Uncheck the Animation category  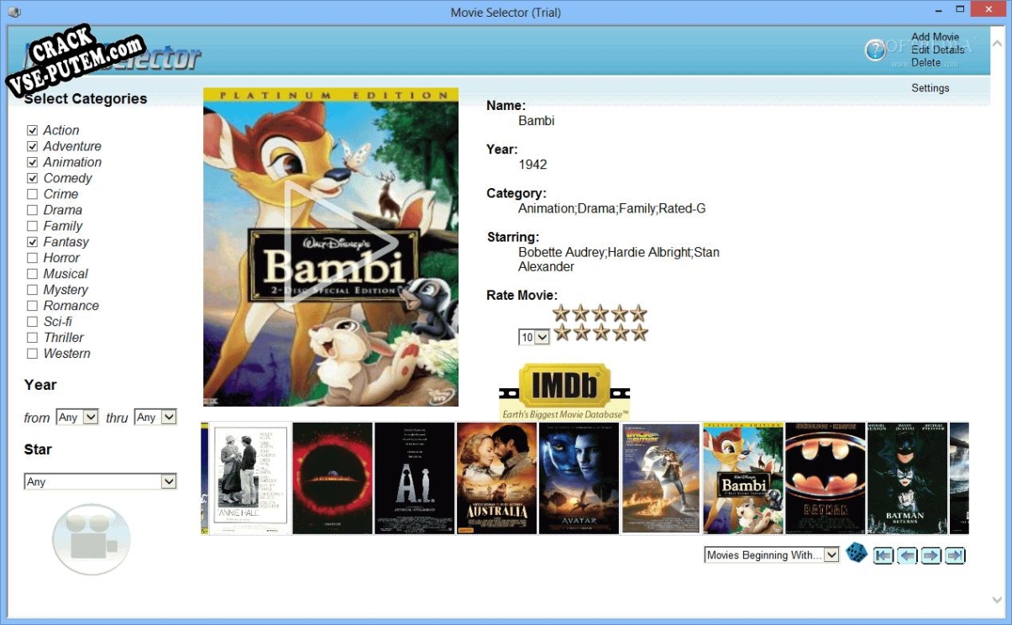click(33, 162)
